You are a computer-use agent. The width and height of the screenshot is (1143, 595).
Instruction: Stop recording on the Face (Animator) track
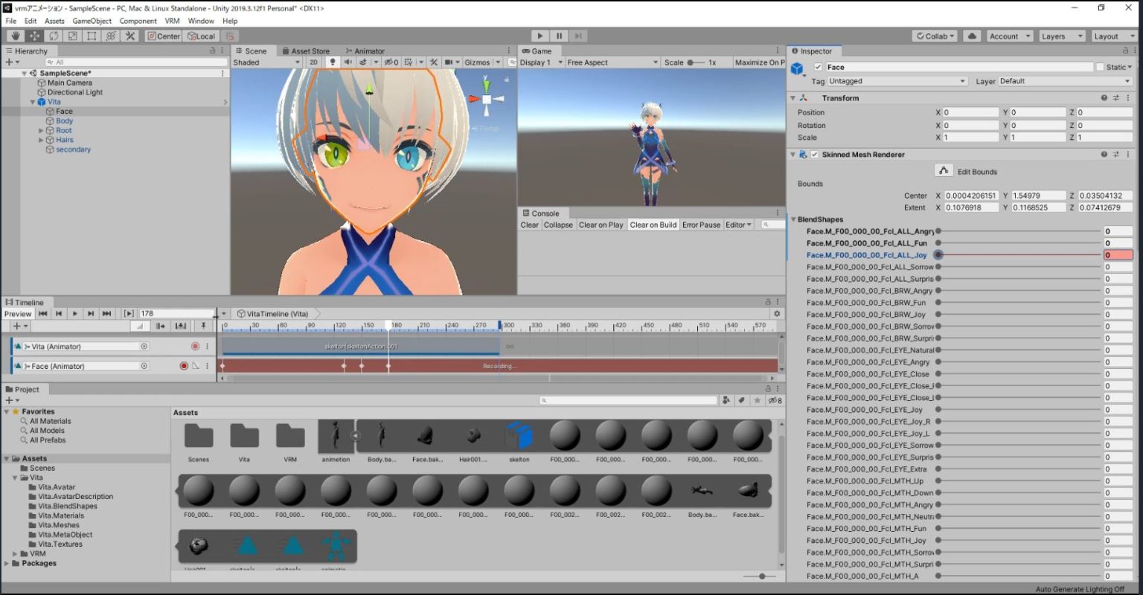pyautogui.click(x=184, y=366)
